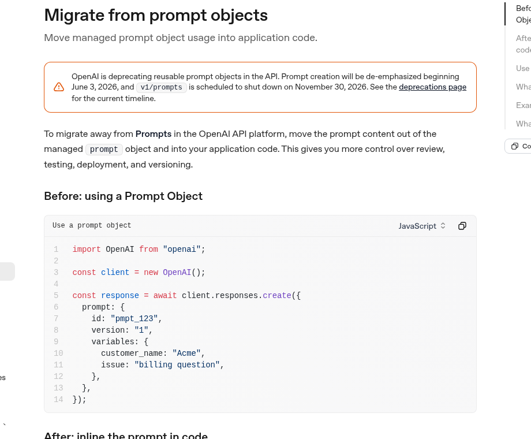
Task: Click the 'Migrate from prompt objects' title
Action: tap(156, 15)
